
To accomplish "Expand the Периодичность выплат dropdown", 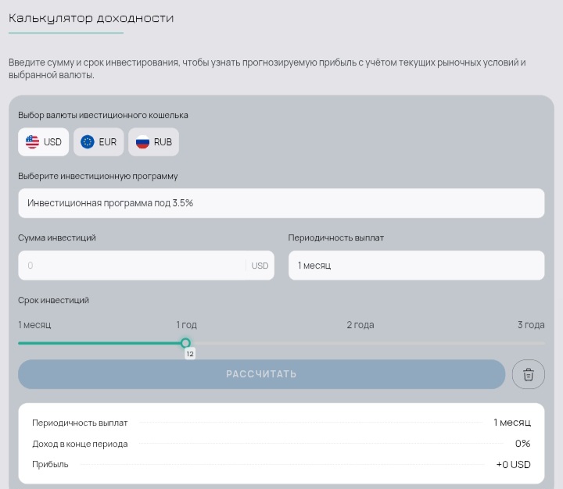I will [x=416, y=266].
